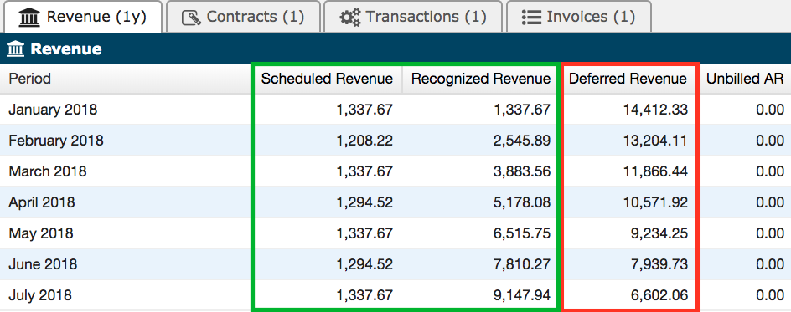Click the bank icon in the Revenue panel header
Screen dimensions: 791x312
coord(16,49)
